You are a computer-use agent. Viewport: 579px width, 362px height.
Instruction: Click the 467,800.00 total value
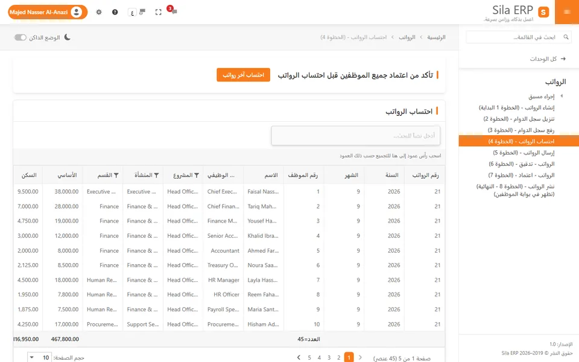(65, 338)
